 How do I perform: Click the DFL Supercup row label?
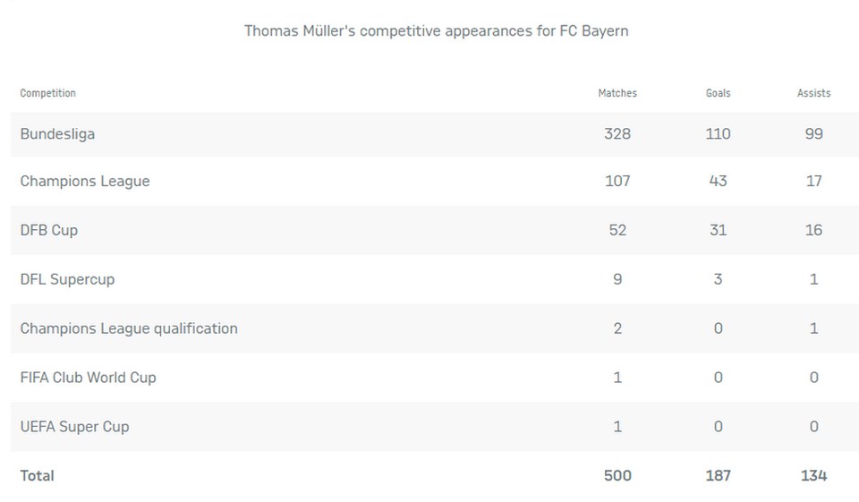67,279
